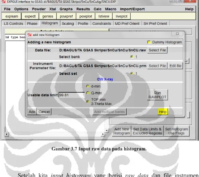
Task: Run the liveplot toolbar command
Action: point(122,16)
